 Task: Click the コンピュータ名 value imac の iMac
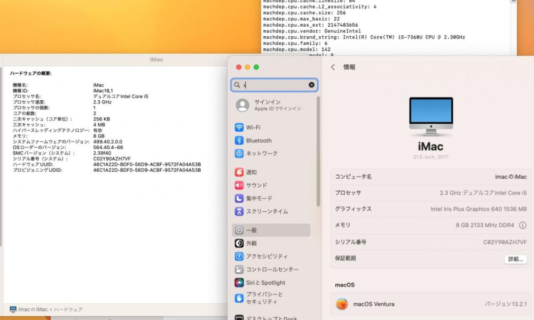pos(511,177)
